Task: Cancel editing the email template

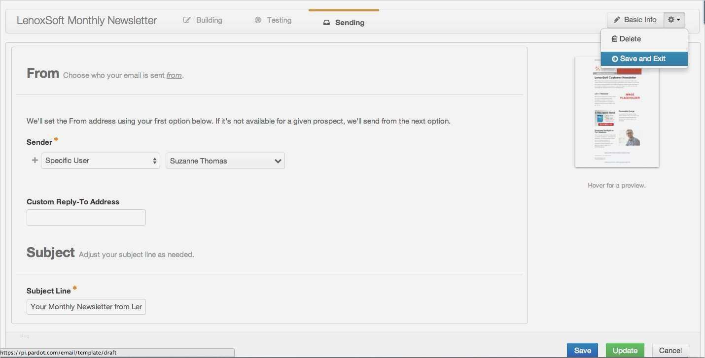Action: (670, 351)
